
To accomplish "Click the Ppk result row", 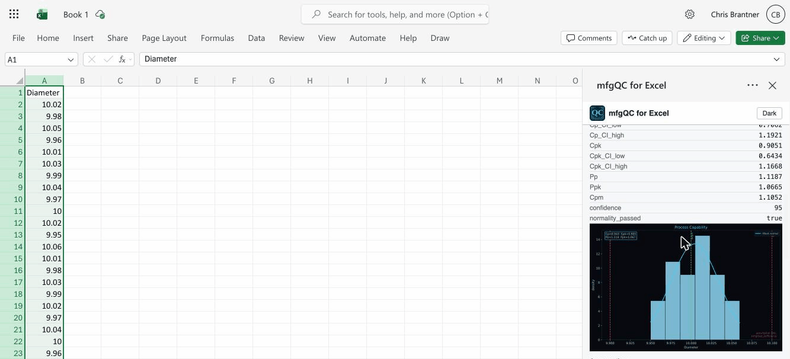I will pyautogui.click(x=686, y=187).
